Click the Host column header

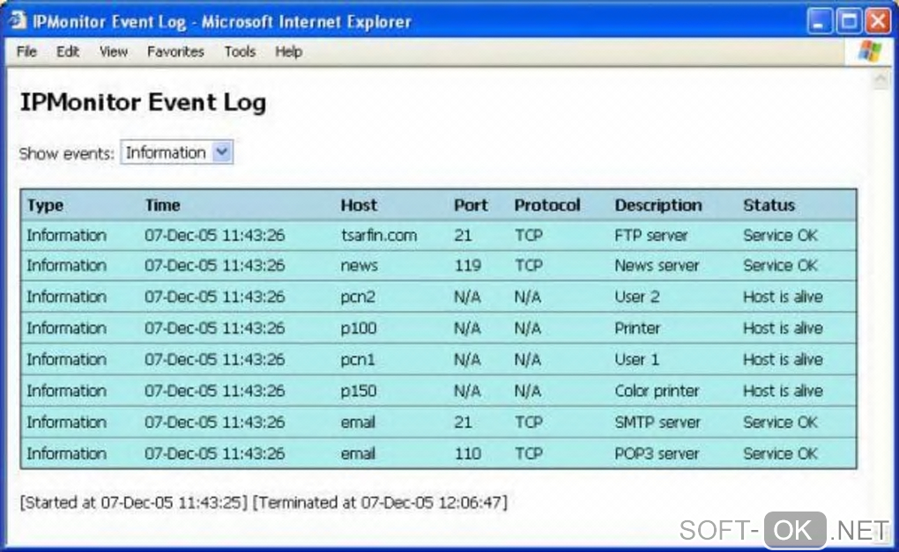[359, 205]
